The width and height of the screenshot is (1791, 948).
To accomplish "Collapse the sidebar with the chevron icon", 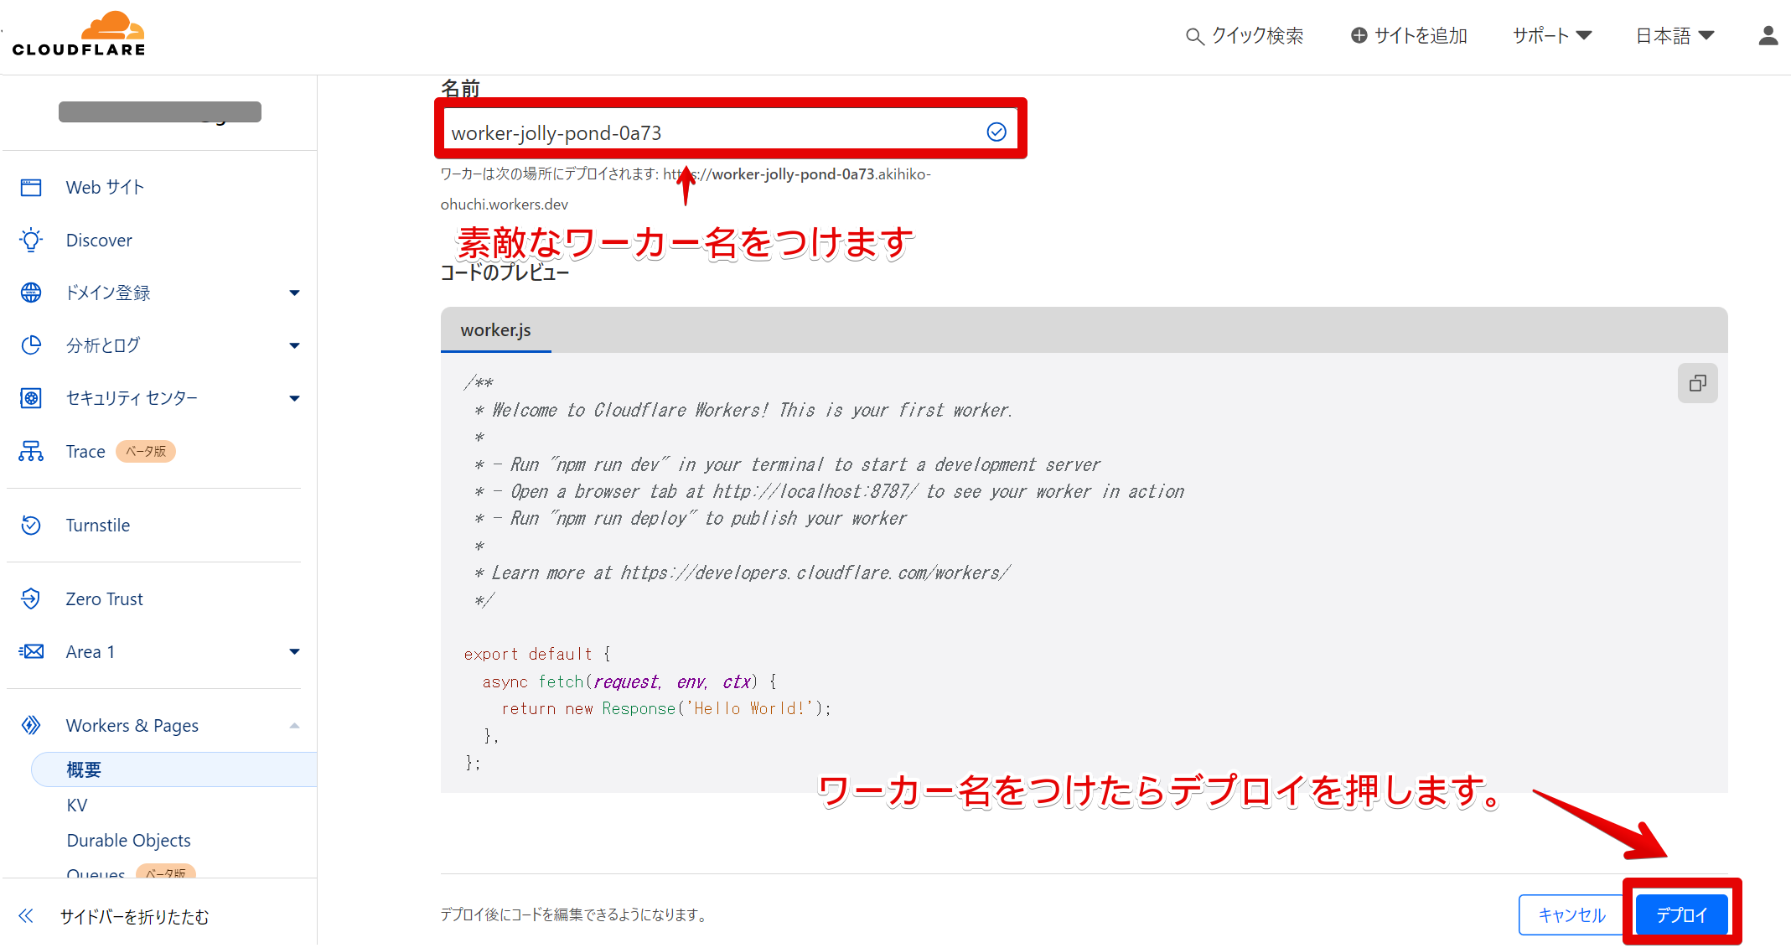I will point(26,916).
